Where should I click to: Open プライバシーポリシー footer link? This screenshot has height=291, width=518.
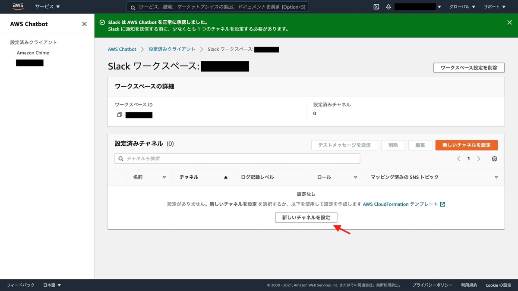(433, 285)
